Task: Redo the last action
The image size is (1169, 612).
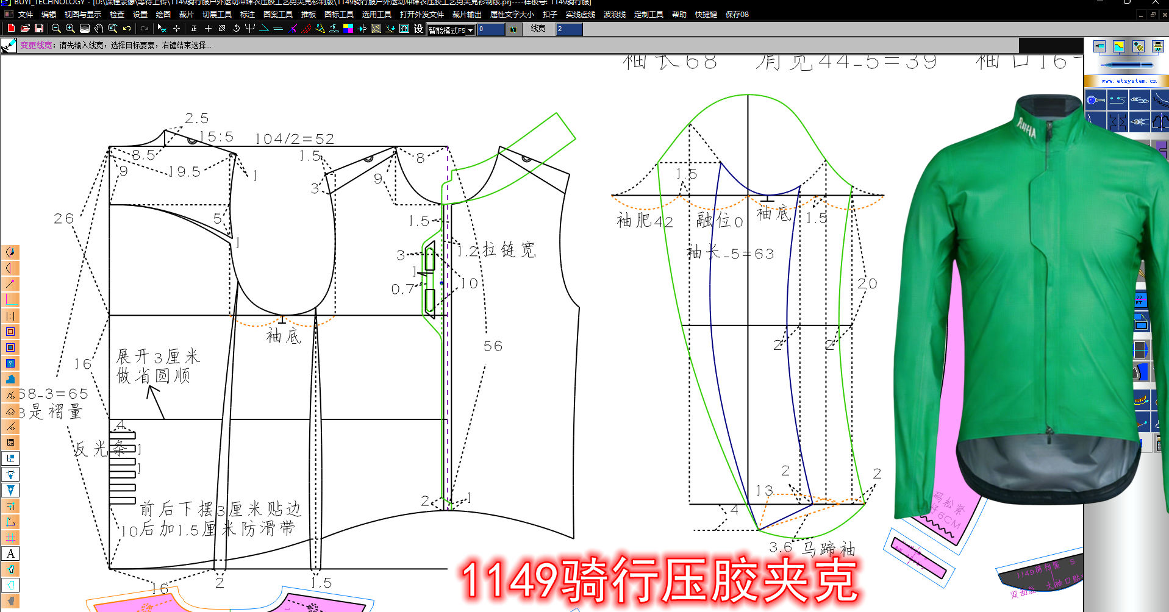Action: [x=145, y=29]
